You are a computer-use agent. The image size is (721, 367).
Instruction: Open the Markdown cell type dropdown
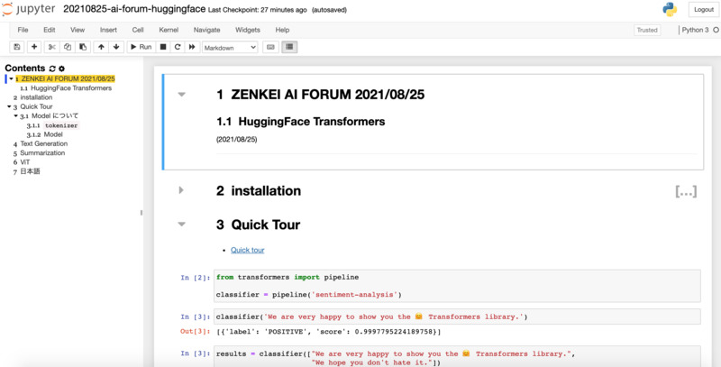pyautogui.click(x=230, y=47)
